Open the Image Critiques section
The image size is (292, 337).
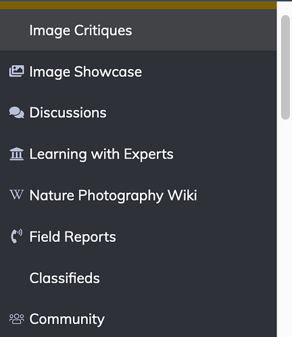80,30
